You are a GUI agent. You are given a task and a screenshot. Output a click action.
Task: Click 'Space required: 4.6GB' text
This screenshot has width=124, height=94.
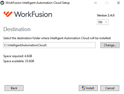pos(18,56)
